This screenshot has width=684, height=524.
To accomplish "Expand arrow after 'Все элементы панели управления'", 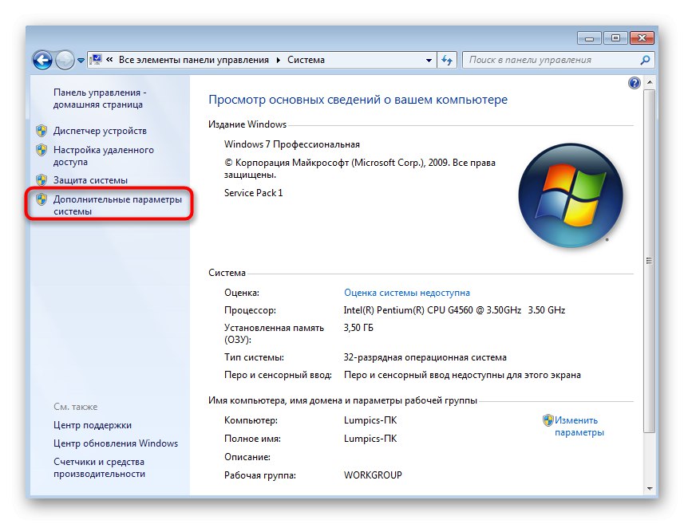I will [x=279, y=60].
